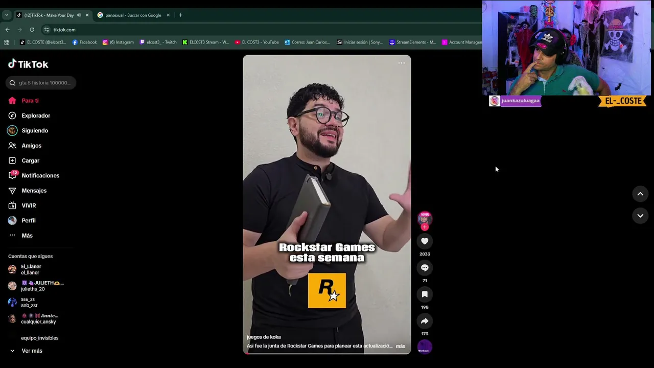This screenshot has height=368, width=654.
Task: Open the VIVIR live section
Action: click(22, 205)
